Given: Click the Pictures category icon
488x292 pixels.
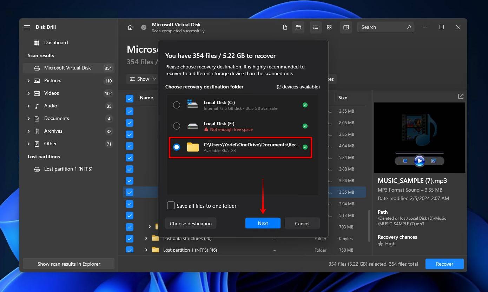Looking at the screenshot, I should pos(37,81).
